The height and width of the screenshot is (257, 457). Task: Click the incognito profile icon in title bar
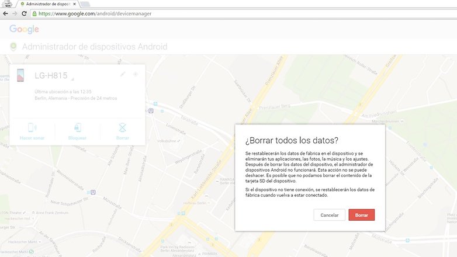pyautogui.click(x=7, y=4)
